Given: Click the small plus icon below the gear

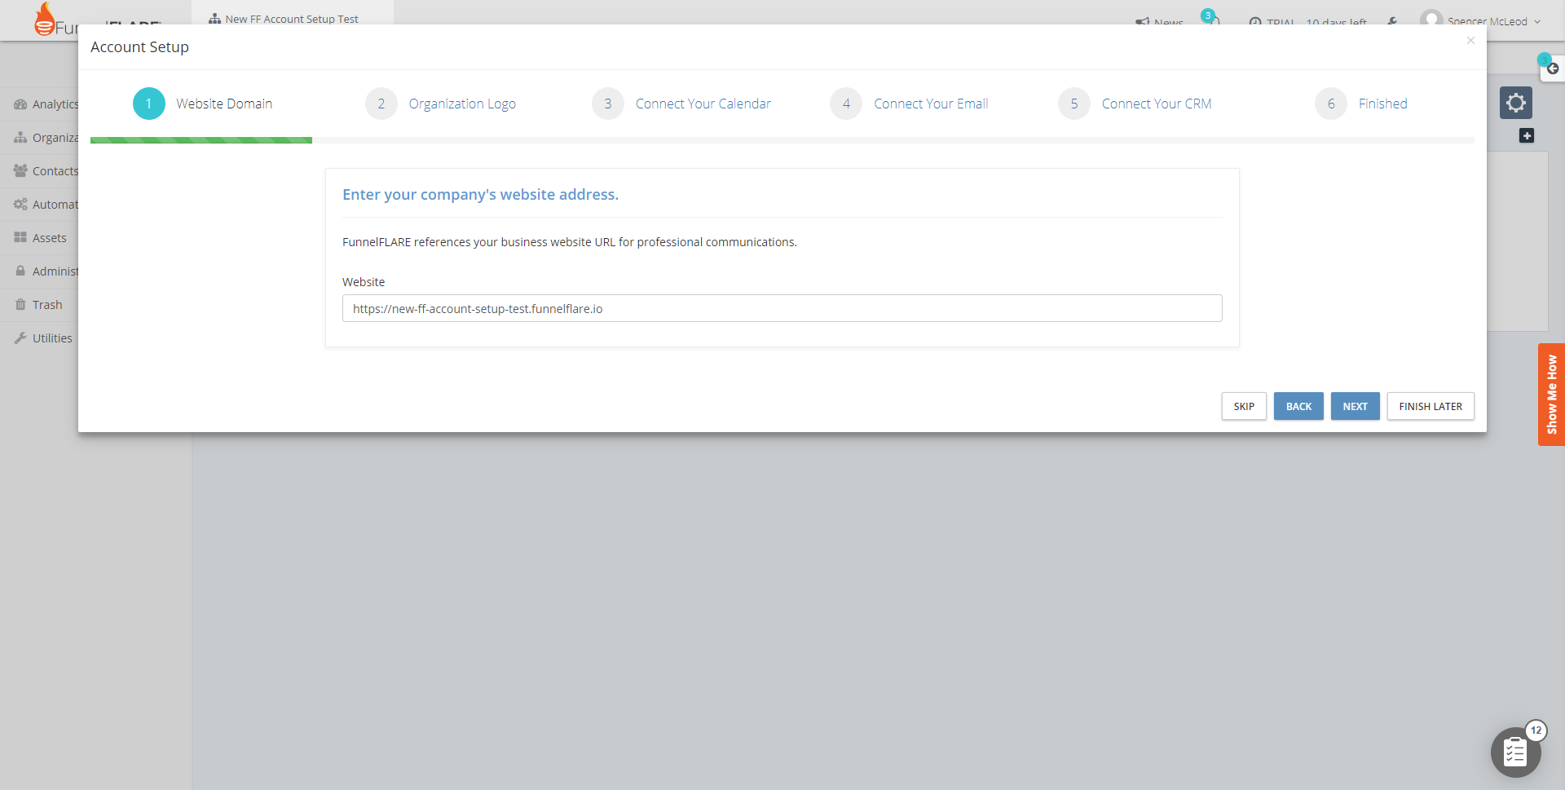Looking at the screenshot, I should (x=1527, y=135).
